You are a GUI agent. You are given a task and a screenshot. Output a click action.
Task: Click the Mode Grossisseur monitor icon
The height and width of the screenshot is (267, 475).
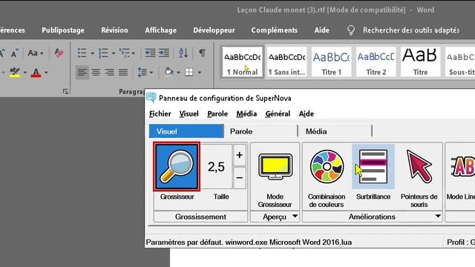[275, 167]
